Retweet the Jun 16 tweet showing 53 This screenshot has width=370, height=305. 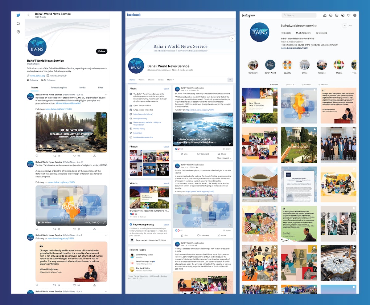click(x=55, y=156)
